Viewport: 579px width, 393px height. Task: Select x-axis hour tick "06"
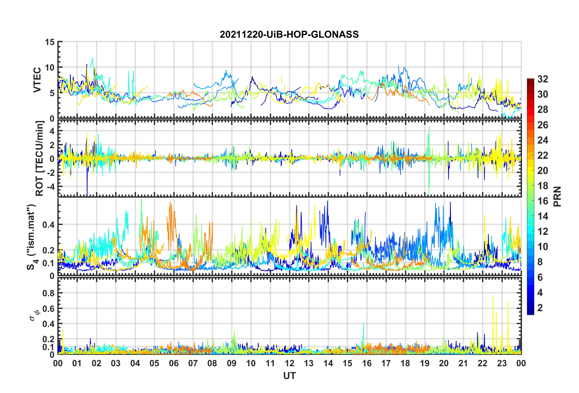coord(174,363)
